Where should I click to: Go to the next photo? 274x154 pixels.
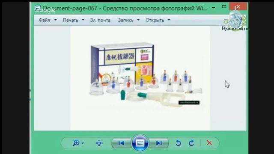(x=159, y=143)
